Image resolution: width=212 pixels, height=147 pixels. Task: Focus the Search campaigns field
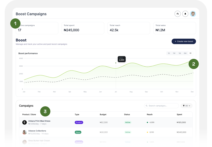click(x=162, y=106)
